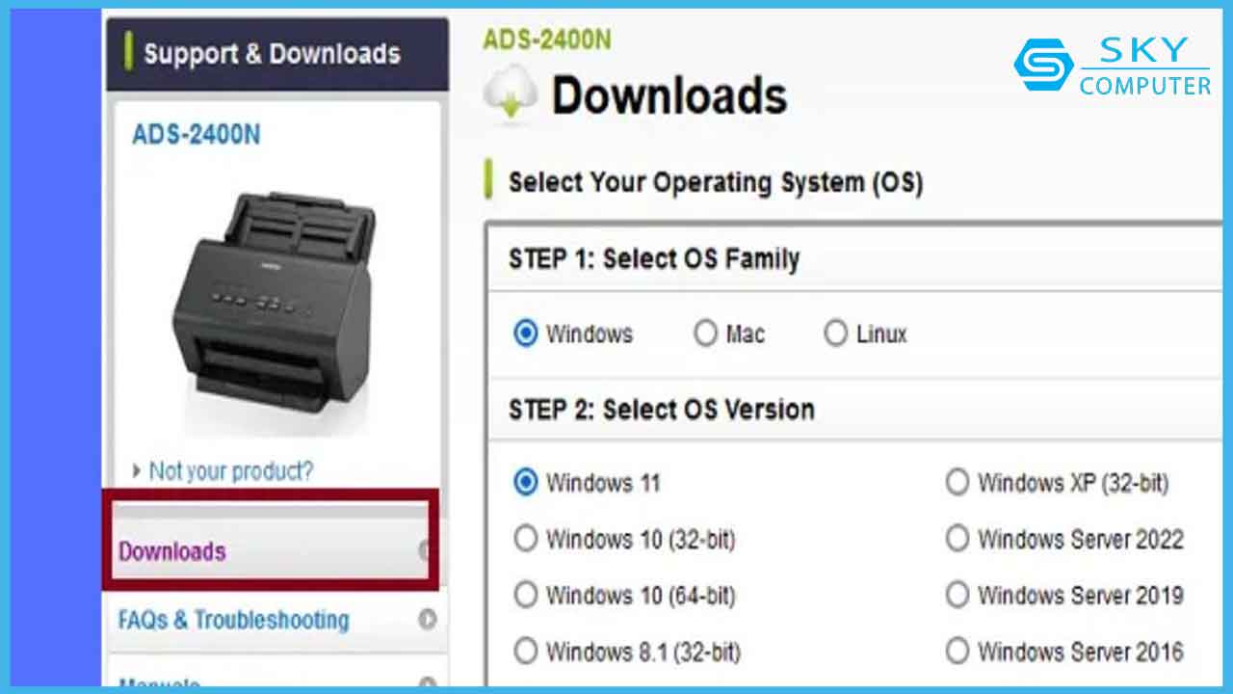Choose the Windows Server 2019 option
This screenshot has width=1233, height=694.
(x=957, y=595)
